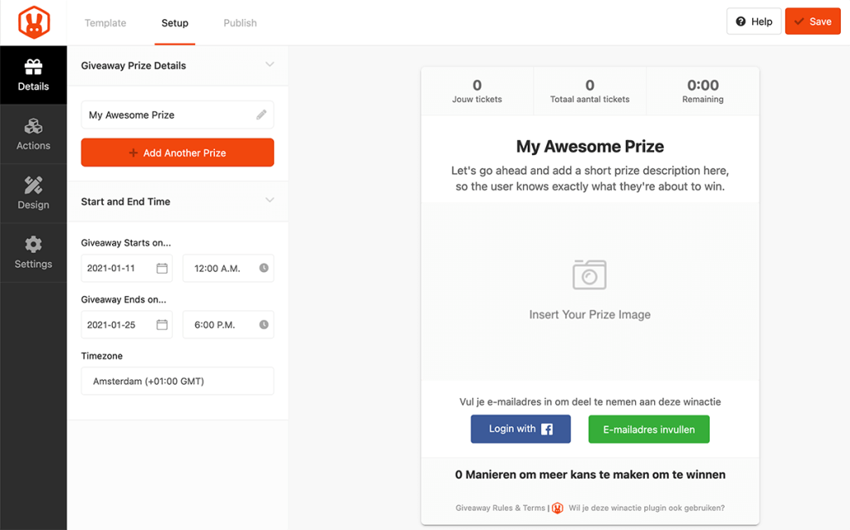The image size is (850, 530).
Task: Click the RafflePress rabbit logo icon
Action: click(33, 22)
